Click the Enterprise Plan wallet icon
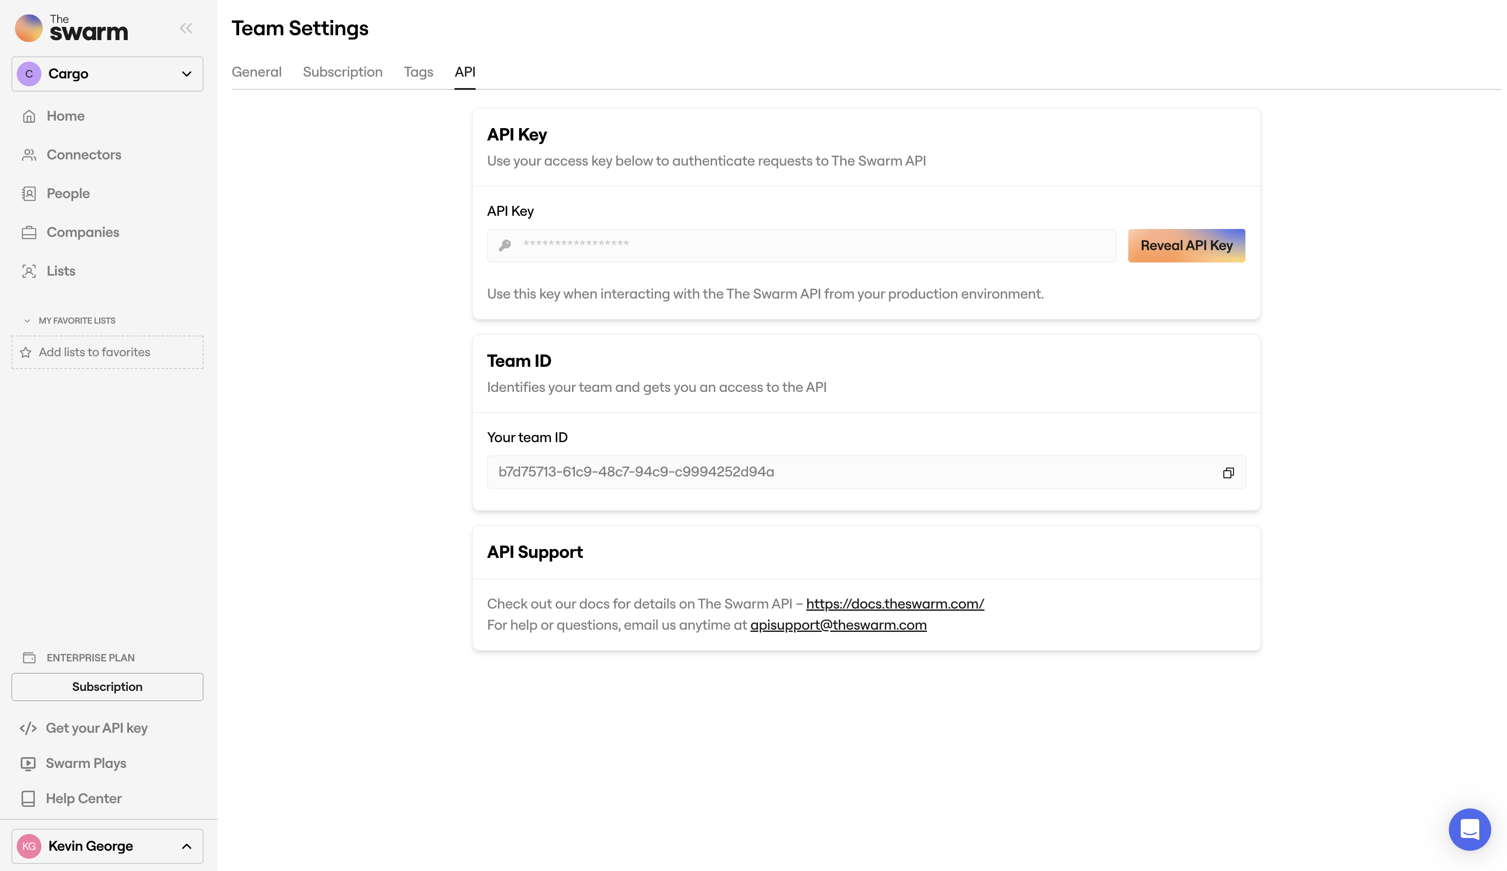Image resolution: width=1507 pixels, height=871 pixels. 29,657
